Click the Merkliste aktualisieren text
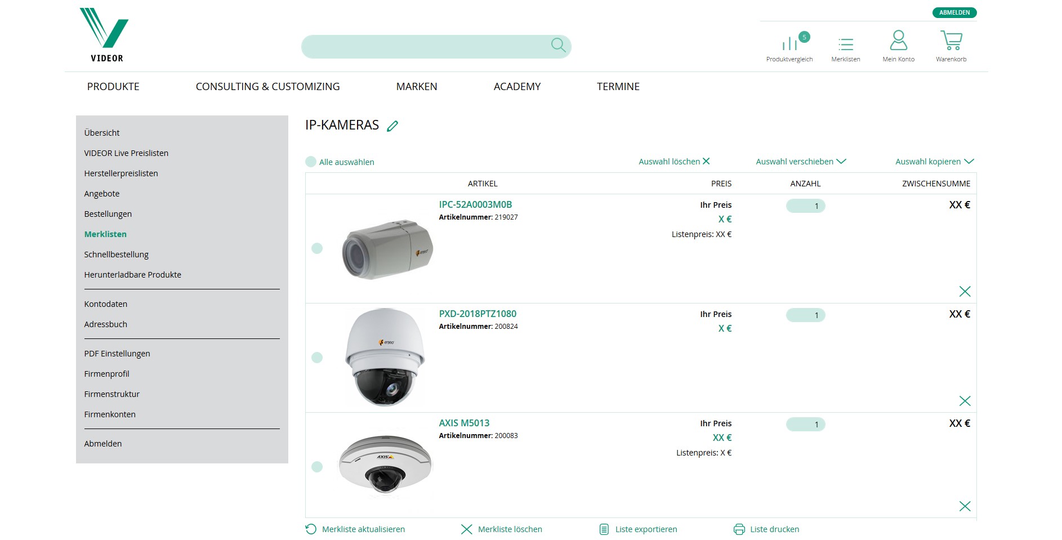The image size is (1062, 540). 363,529
